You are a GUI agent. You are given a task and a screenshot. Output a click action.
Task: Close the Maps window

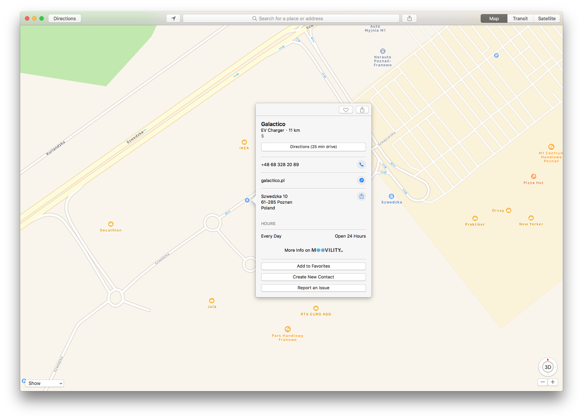[27, 18]
